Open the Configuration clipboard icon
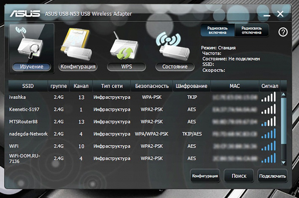 [77, 45]
